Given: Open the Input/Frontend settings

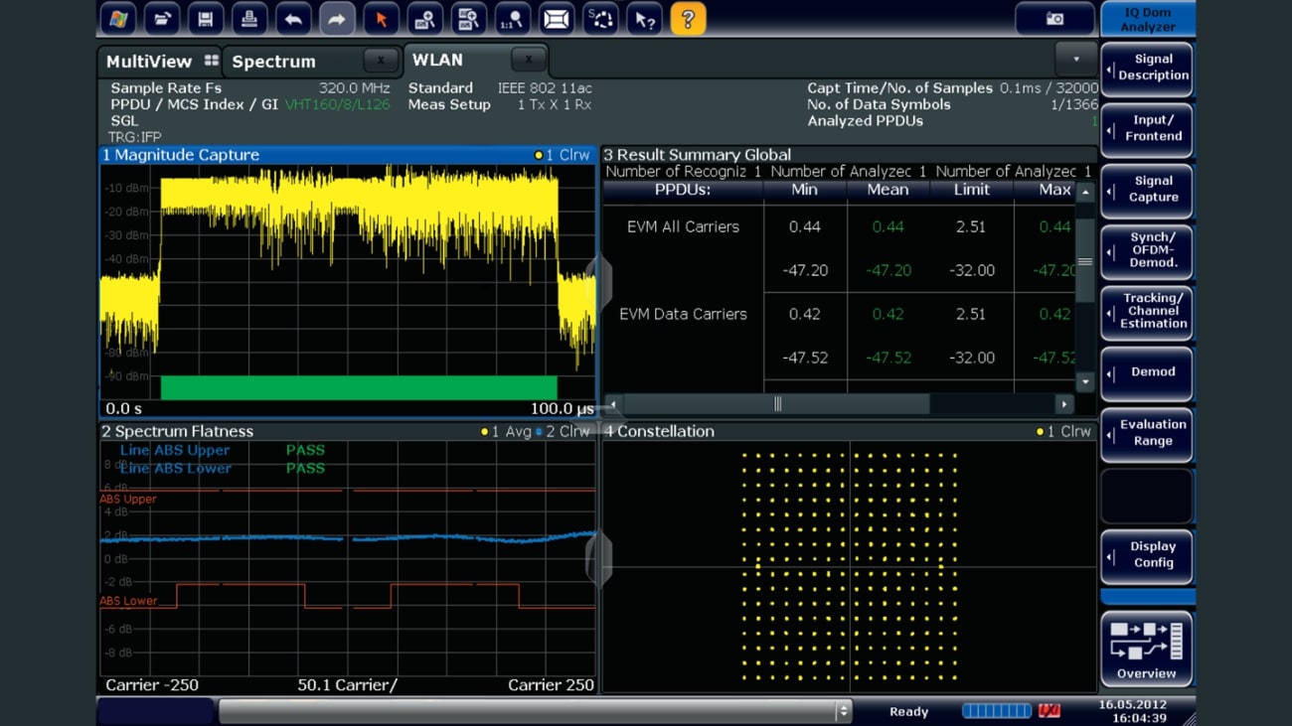Looking at the screenshot, I should (x=1147, y=131).
